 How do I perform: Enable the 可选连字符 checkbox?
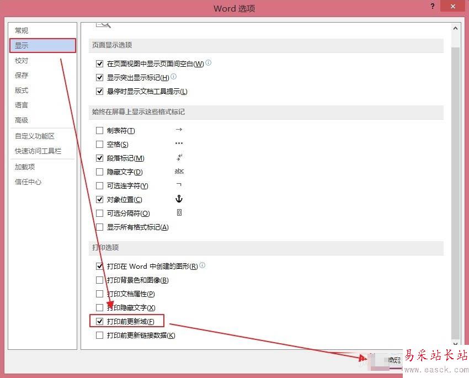point(100,186)
